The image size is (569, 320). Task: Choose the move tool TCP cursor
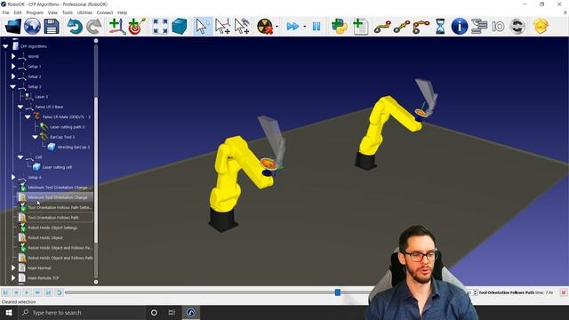(x=242, y=27)
